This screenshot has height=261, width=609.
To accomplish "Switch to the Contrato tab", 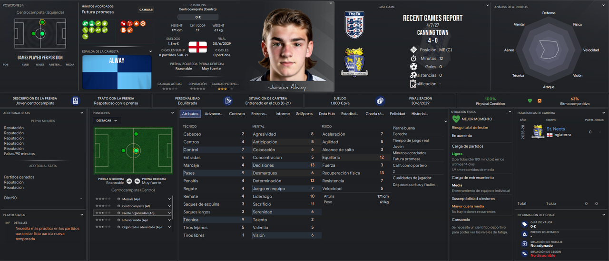I will pyautogui.click(x=237, y=114).
